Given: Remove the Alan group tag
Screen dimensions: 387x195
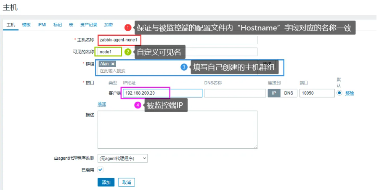Looking at the screenshot, I should click(x=113, y=64).
